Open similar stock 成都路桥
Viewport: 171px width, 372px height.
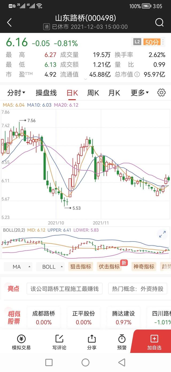[x=44, y=318]
